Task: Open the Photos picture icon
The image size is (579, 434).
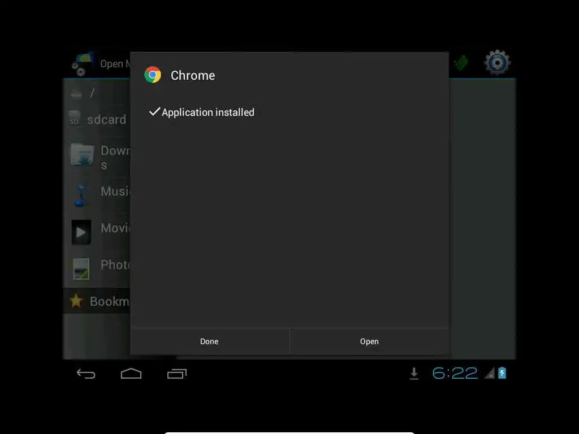Action: pyautogui.click(x=81, y=268)
